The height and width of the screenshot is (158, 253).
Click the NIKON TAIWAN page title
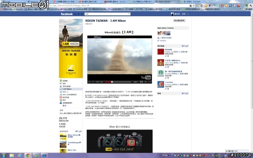[106, 21]
